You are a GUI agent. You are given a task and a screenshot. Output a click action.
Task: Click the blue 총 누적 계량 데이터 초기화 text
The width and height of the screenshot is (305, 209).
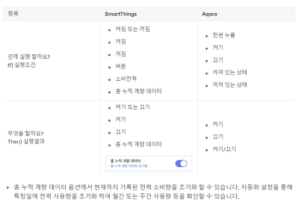(129, 166)
